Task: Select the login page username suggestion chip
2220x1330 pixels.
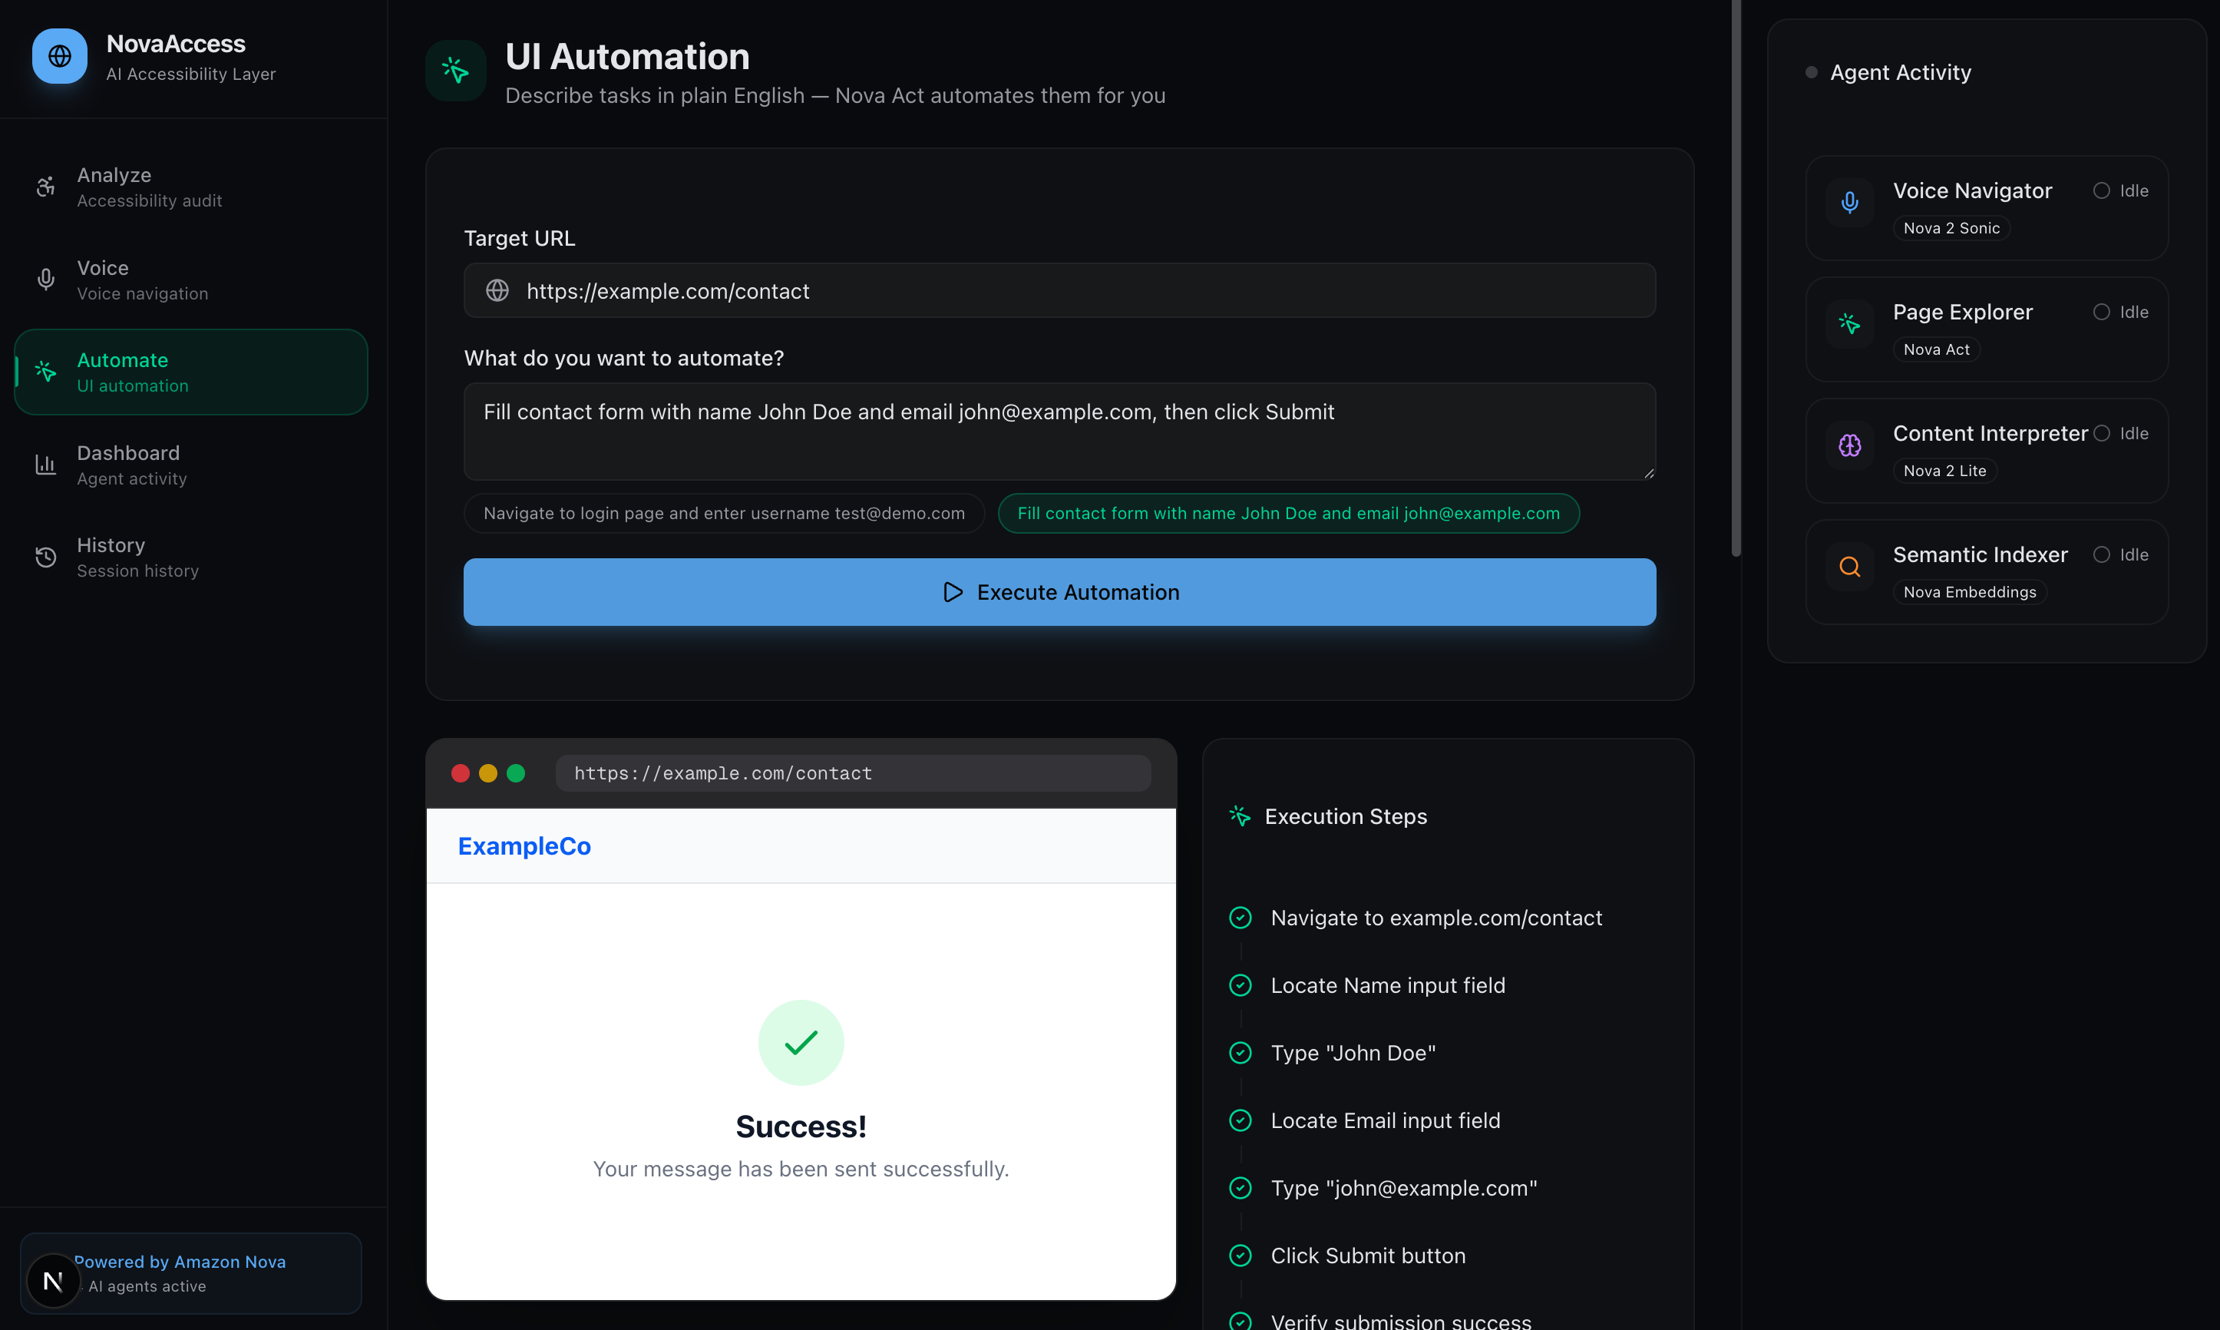Action: tap(724, 514)
